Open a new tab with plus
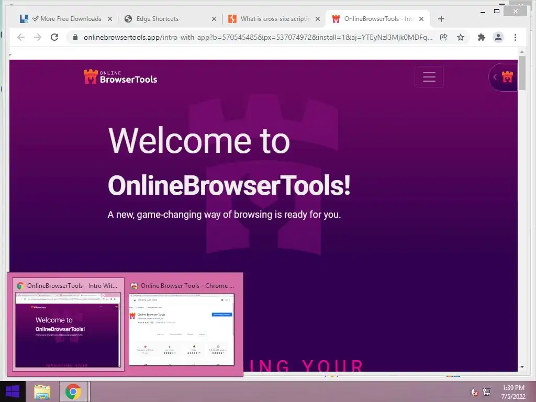The height and width of the screenshot is (402, 536). coord(441,19)
